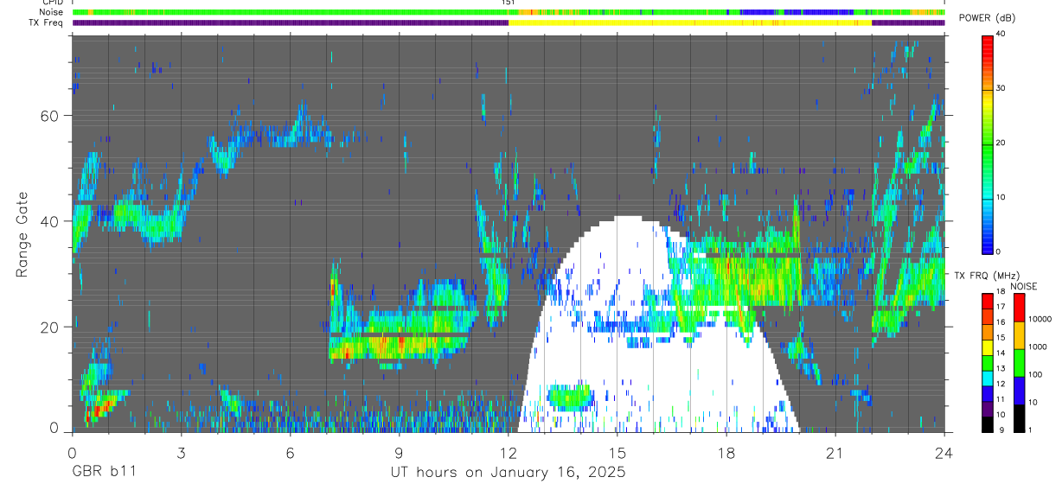The width and height of the screenshot is (1062, 490).
Task: Click the 10 label on the power colorbar
Action: click(x=1001, y=197)
